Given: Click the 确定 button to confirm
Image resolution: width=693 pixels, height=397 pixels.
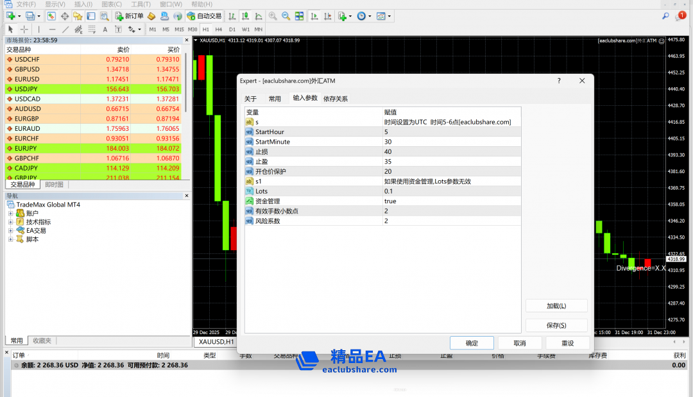Looking at the screenshot, I should [472, 343].
